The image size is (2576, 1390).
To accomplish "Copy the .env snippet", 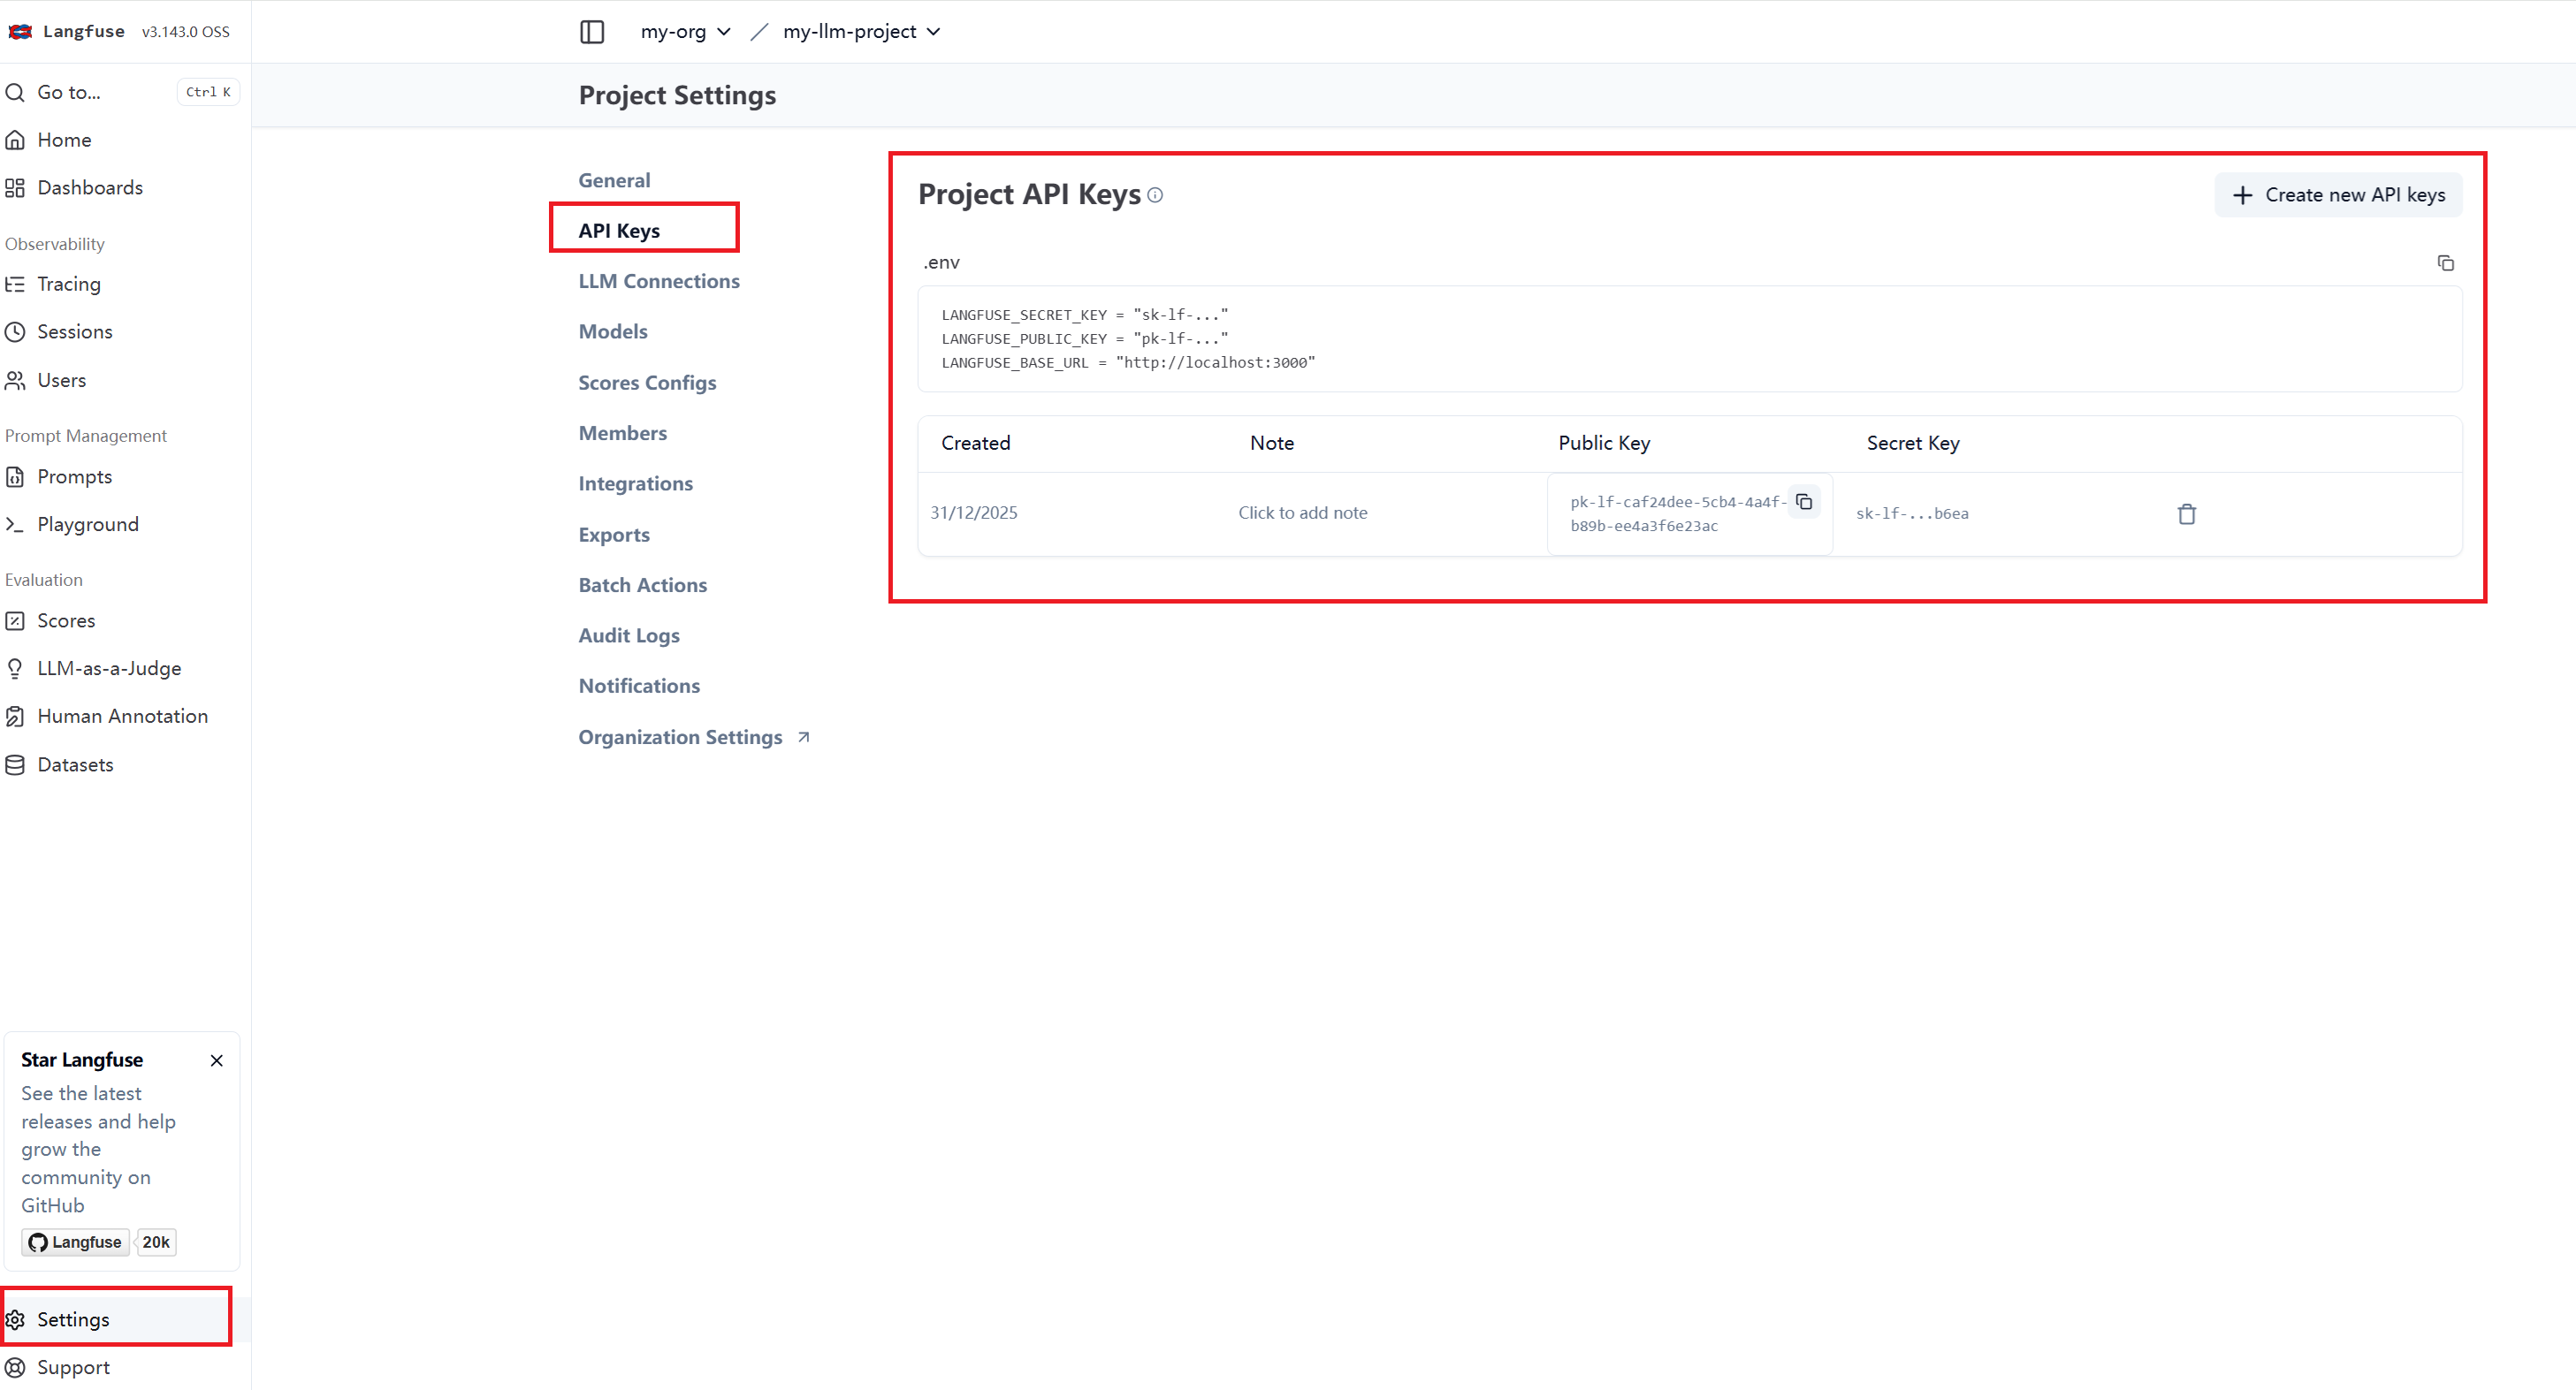I will (x=2445, y=262).
